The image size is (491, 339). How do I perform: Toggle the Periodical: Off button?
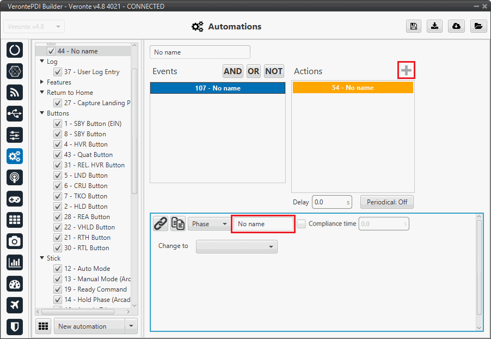tap(386, 202)
